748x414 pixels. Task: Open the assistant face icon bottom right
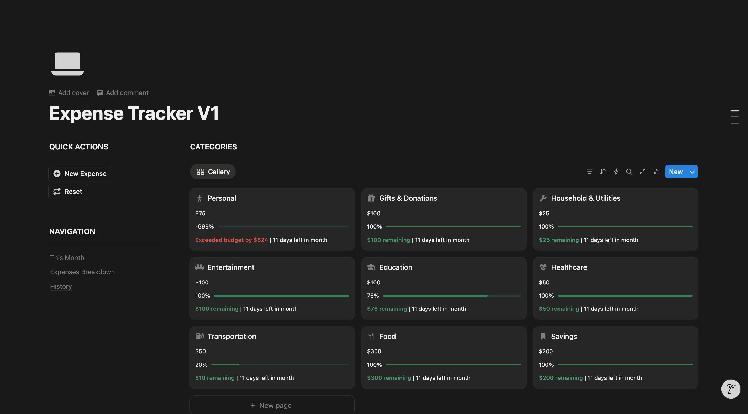[731, 389]
